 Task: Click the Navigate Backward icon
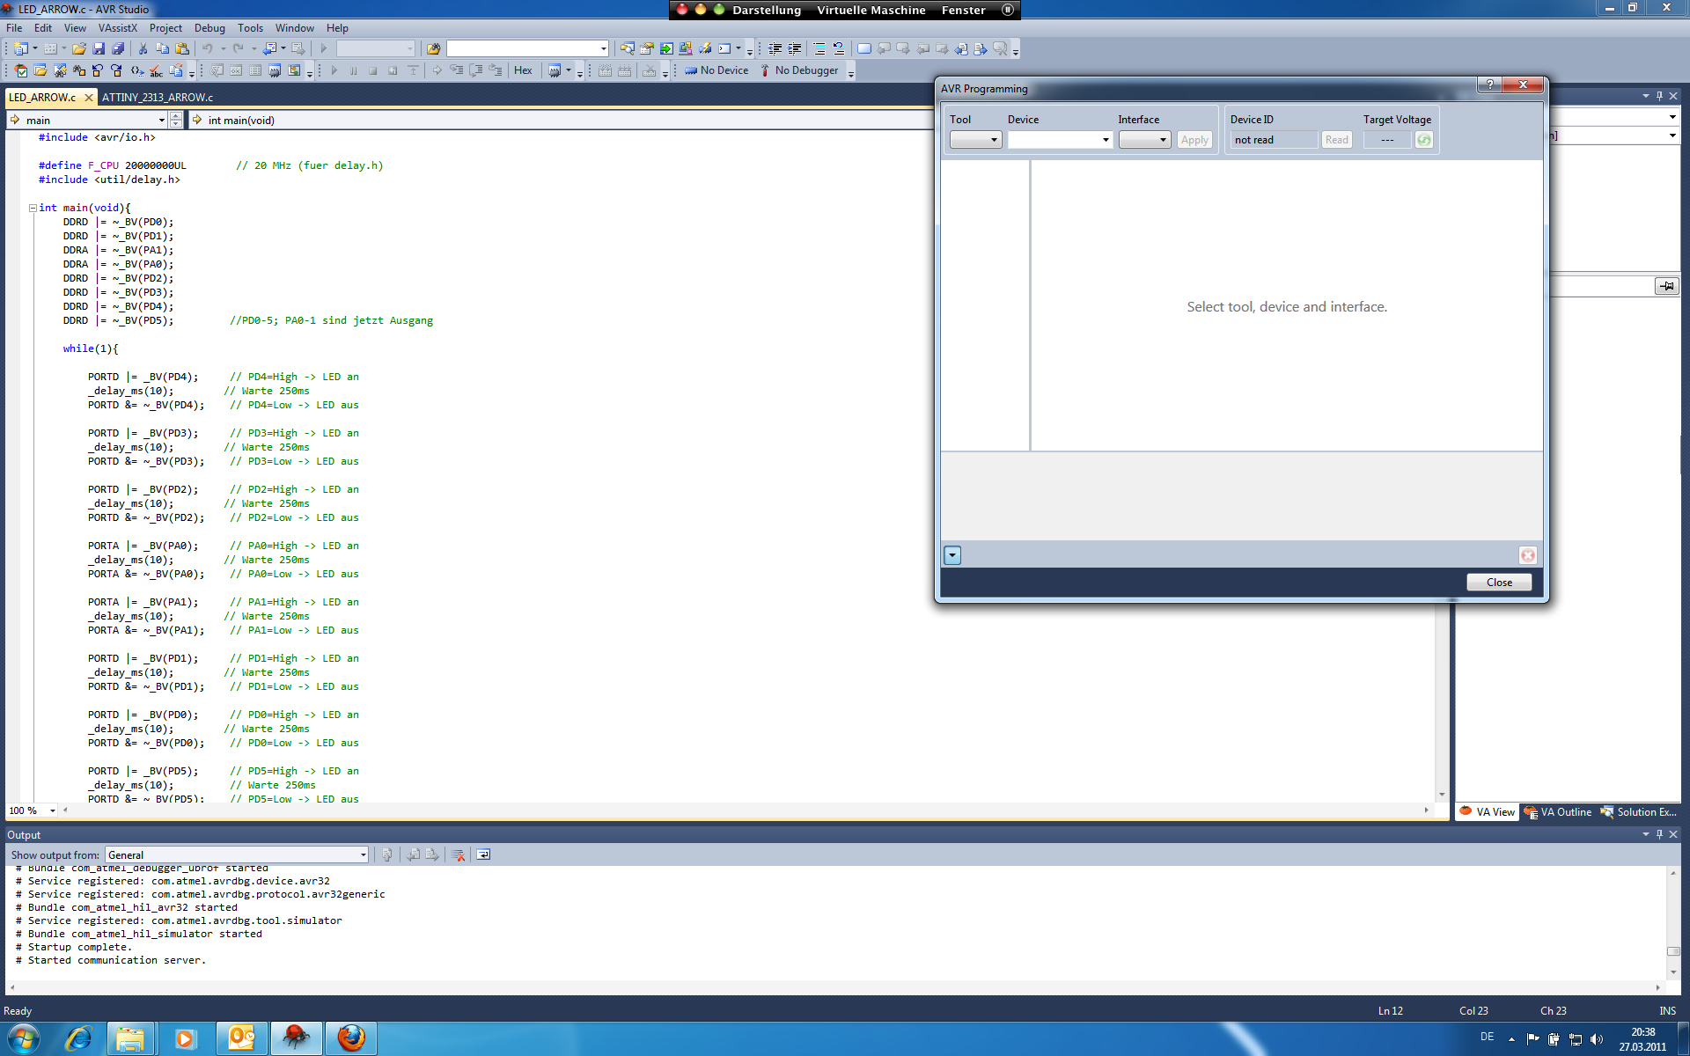coord(269,48)
